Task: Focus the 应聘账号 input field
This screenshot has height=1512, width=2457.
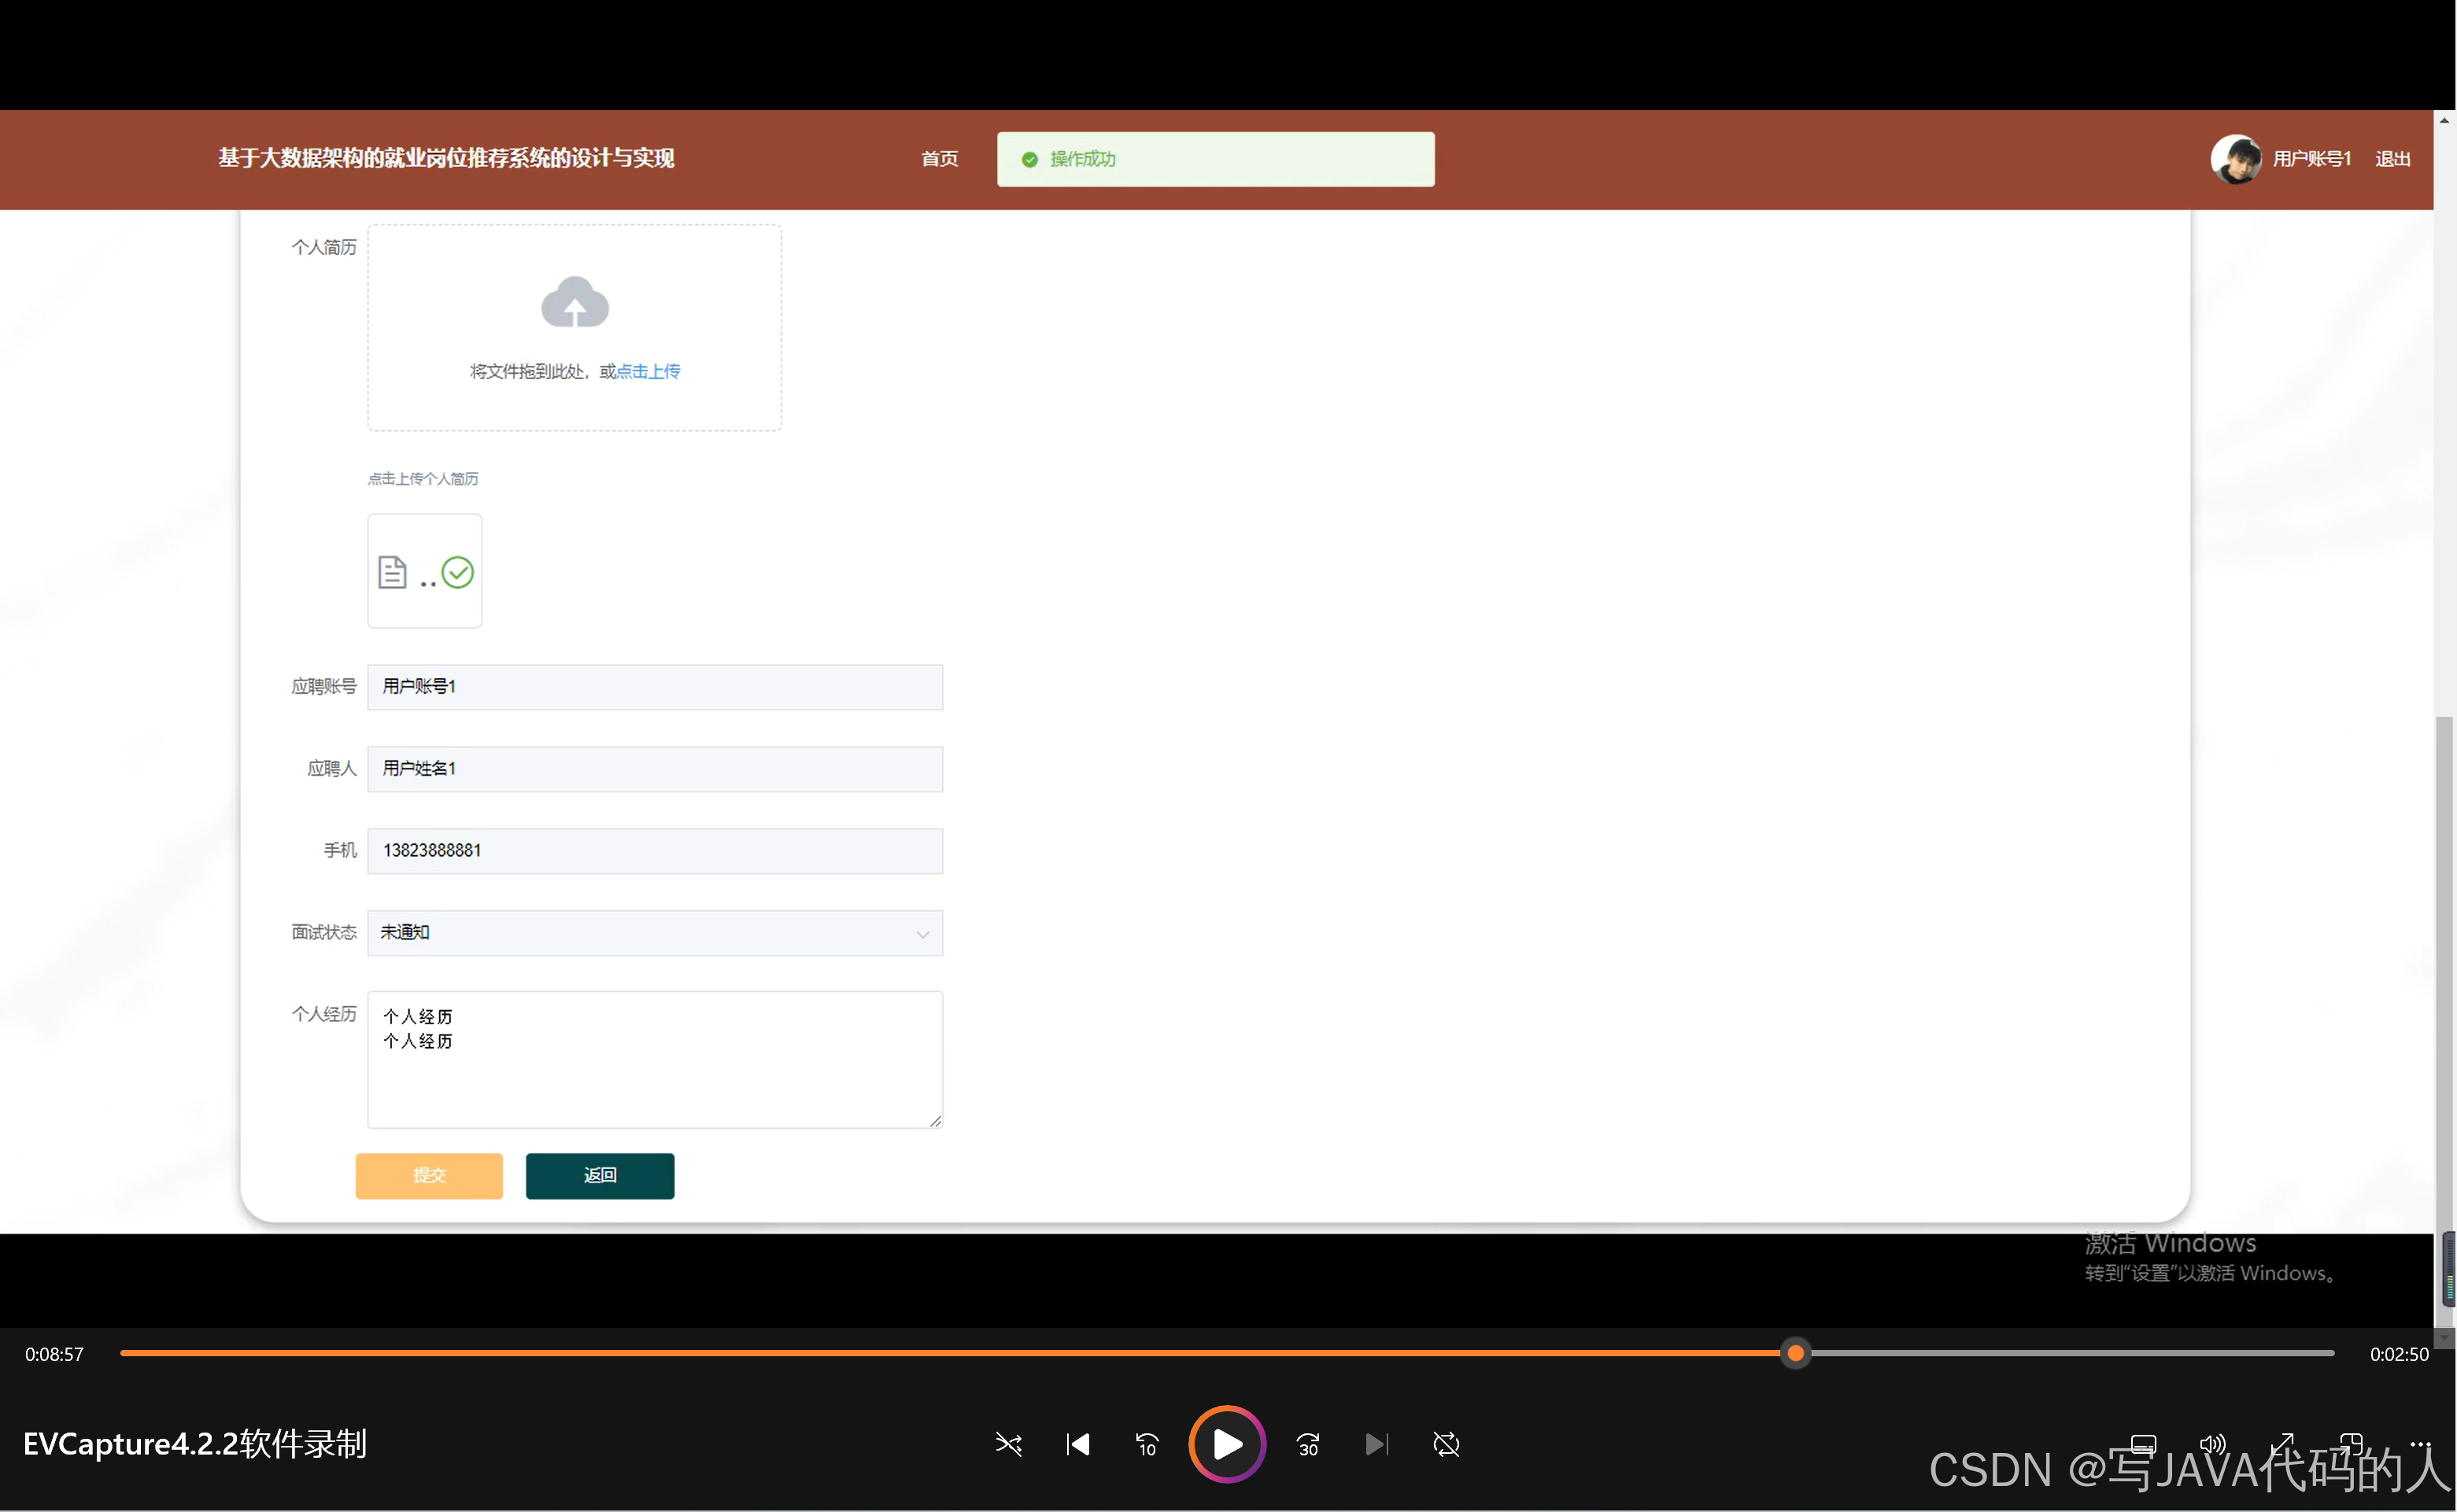Action: tap(656, 687)
